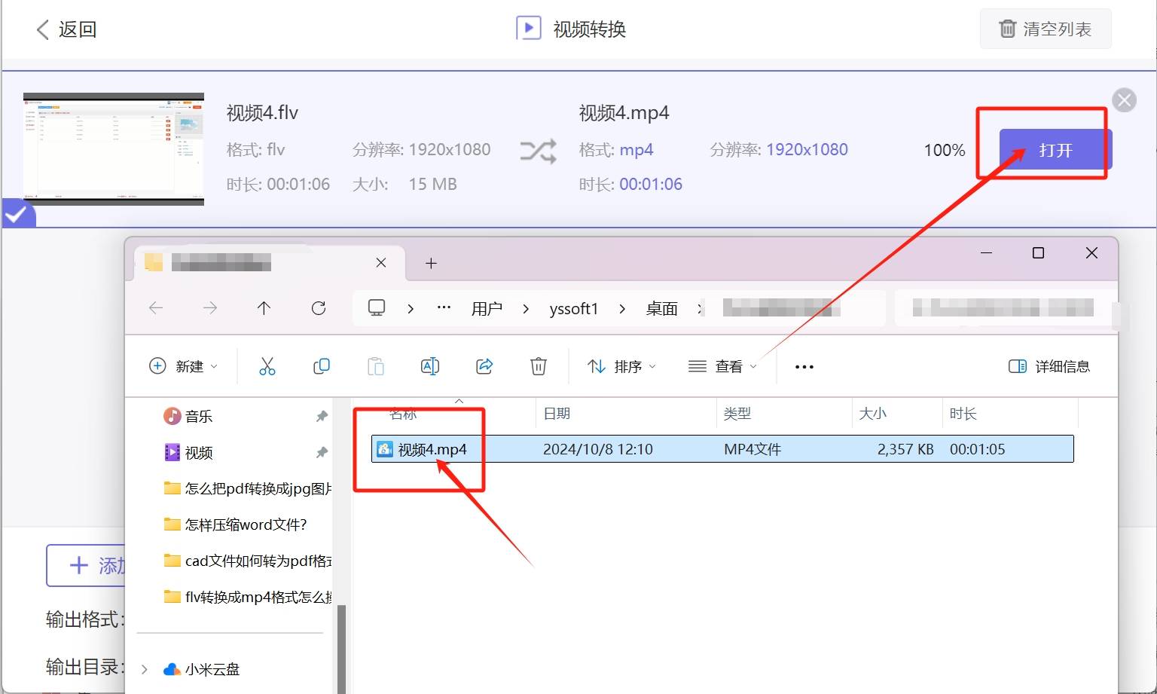Remove 视频4.flv item with round X icon
The width and height of the screenshot is (1157, 694).
tap(1124, 100)
